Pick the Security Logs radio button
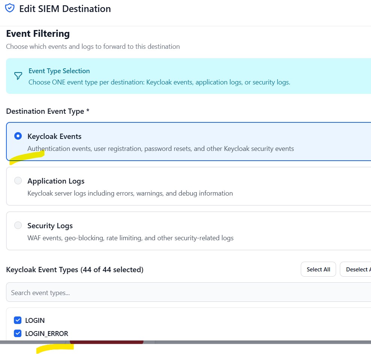 click(18, 225)
